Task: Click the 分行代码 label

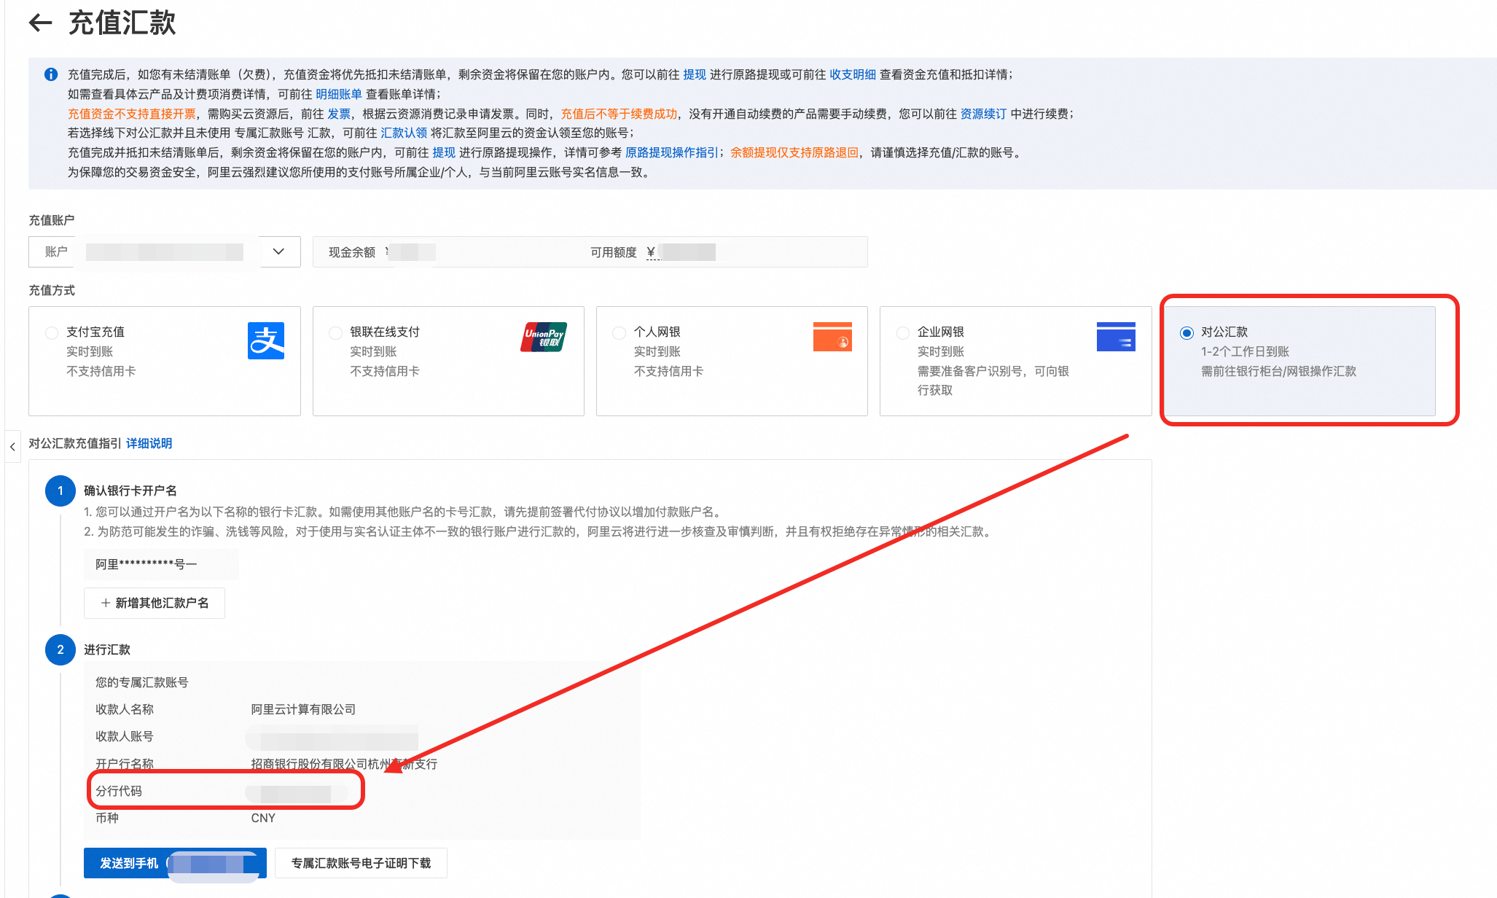Action: click(119, 791)
